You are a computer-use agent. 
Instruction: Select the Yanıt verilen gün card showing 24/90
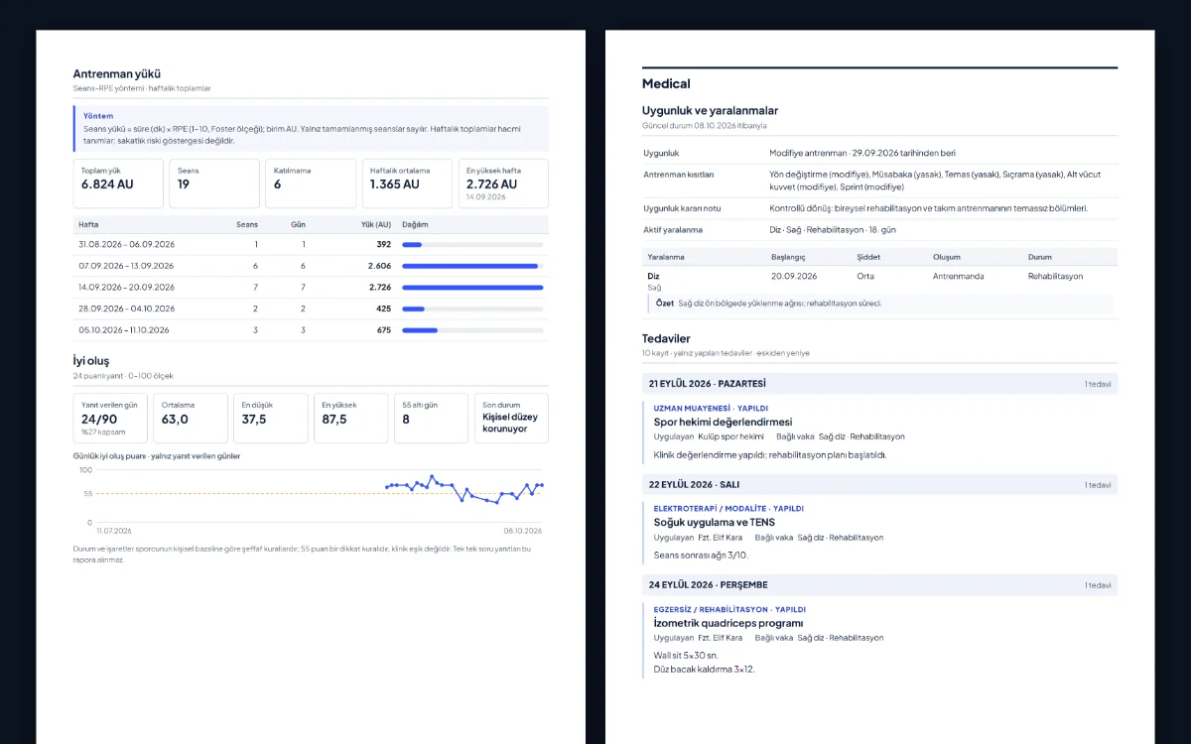(110, 418)
